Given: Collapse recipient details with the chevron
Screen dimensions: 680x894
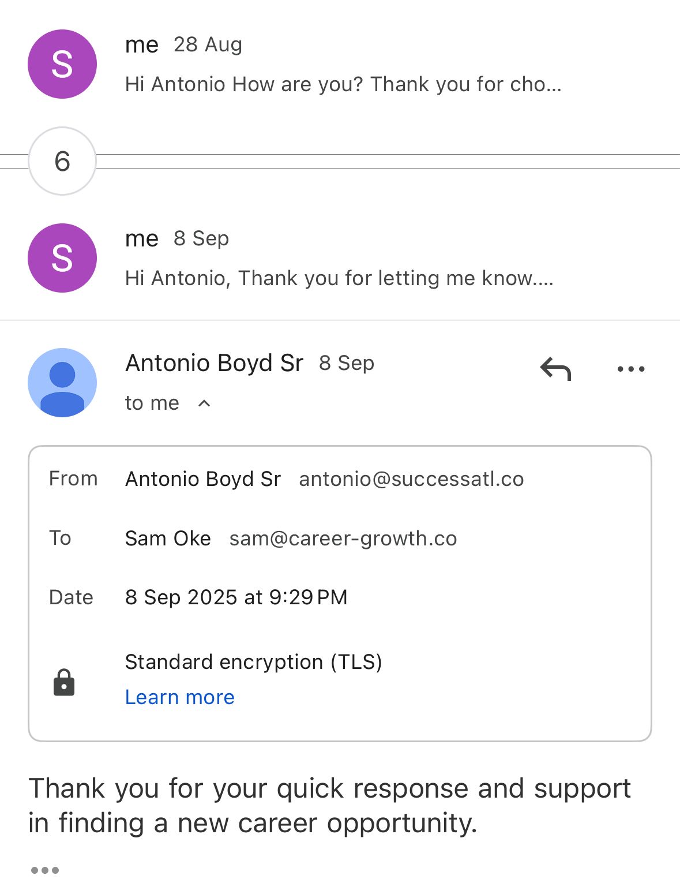Looking at the screenshot, I should click(204, 403).
